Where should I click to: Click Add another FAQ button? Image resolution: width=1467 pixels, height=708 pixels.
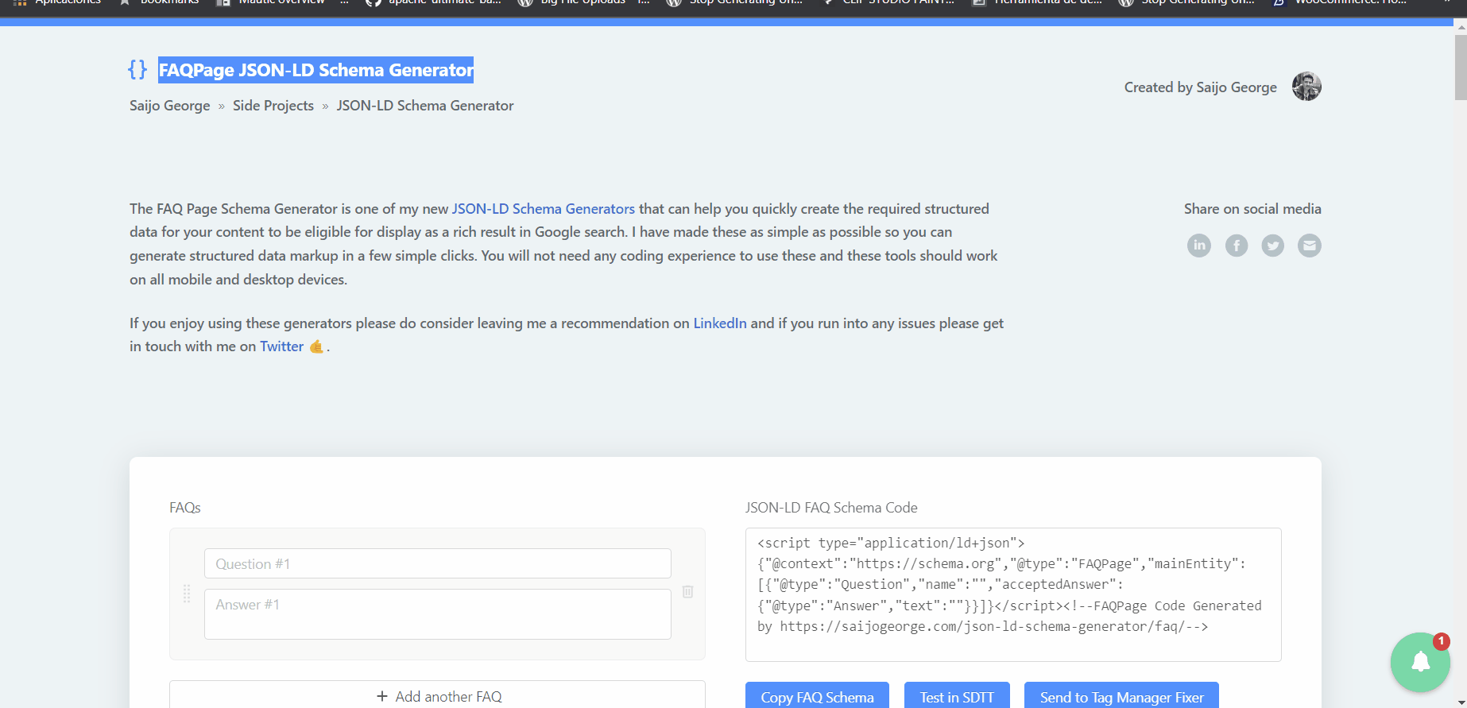(437, 696)
